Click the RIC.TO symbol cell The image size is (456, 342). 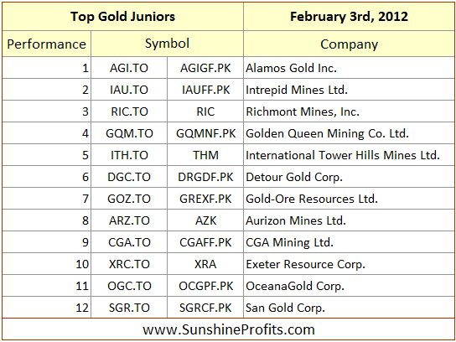129,111
